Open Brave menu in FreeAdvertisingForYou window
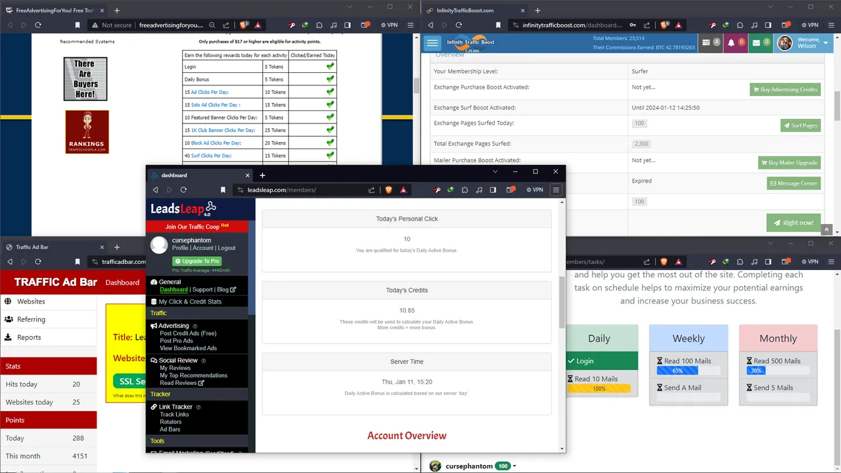 point(411,25)
